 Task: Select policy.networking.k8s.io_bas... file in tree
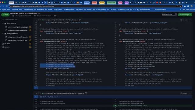point(18,40)
